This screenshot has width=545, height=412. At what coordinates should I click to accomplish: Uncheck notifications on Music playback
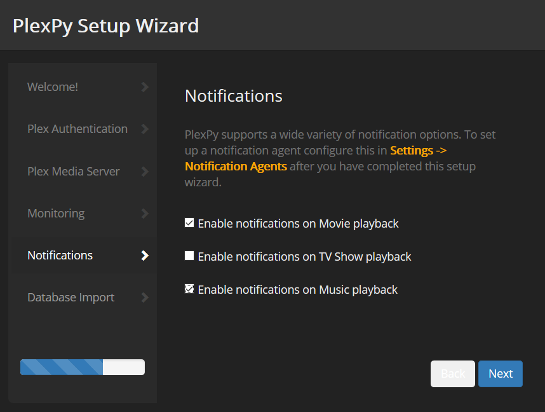[x=189, y=289]
